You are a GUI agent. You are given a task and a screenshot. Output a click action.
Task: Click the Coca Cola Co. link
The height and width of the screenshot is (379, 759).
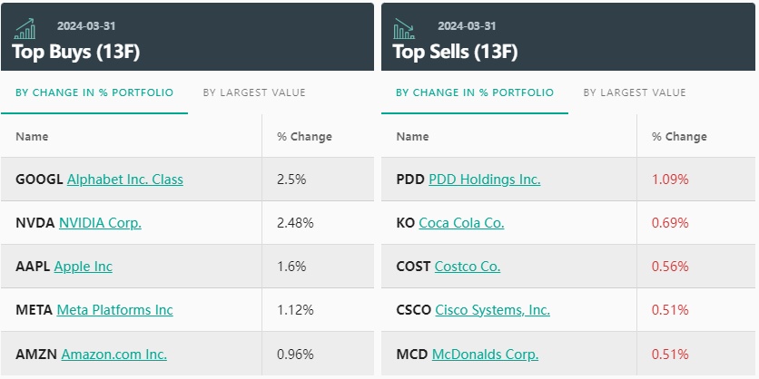click(461, 223)
